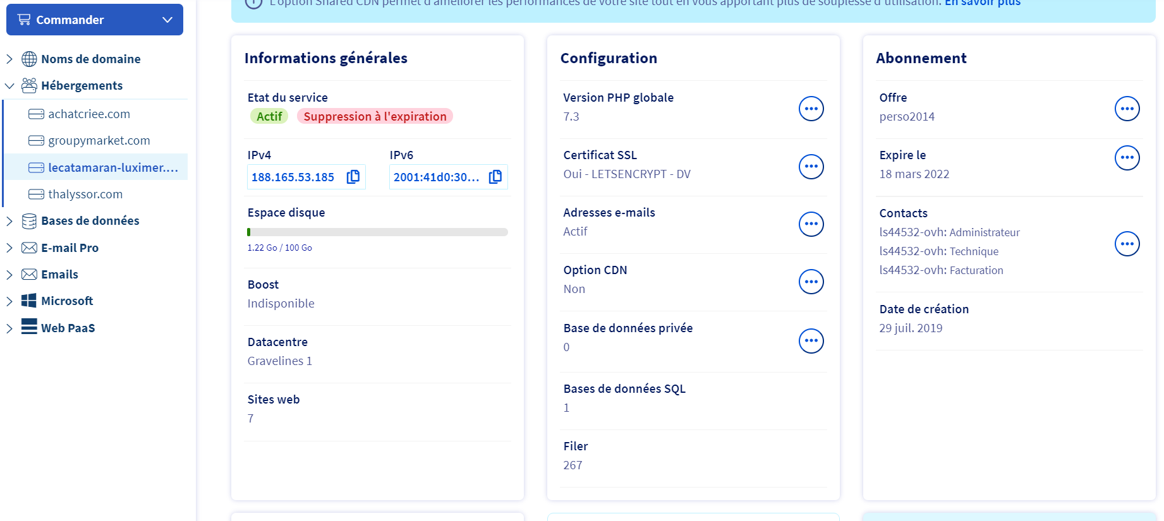Open the Commander dropdown button
Image resolution: width=1164 pixels, height=521 pixels.
tap(95, 20)
